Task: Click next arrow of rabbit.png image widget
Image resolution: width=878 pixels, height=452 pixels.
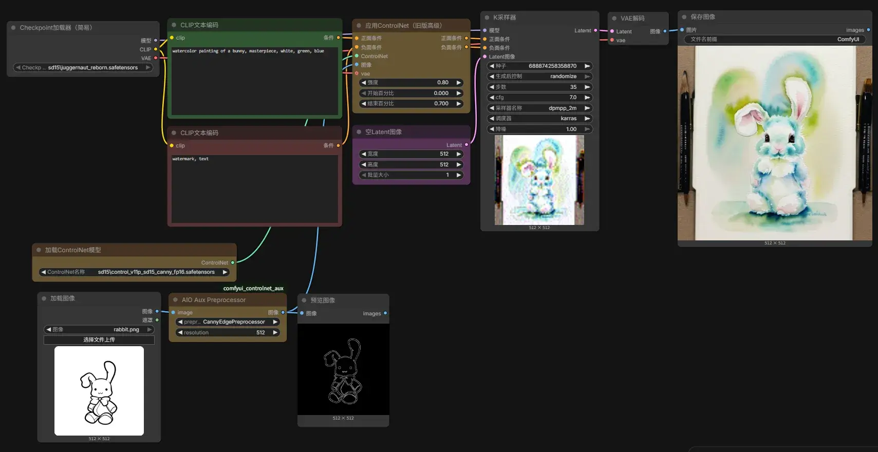Action: pyautogui.click(x=150, y=330)
